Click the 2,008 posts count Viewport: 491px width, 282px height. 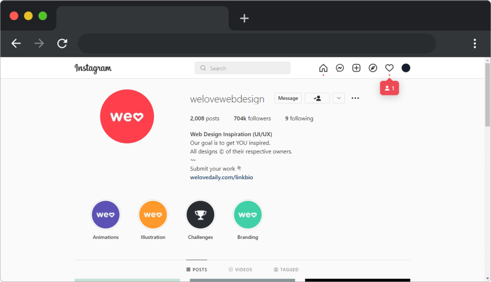[x=204, y=118]
